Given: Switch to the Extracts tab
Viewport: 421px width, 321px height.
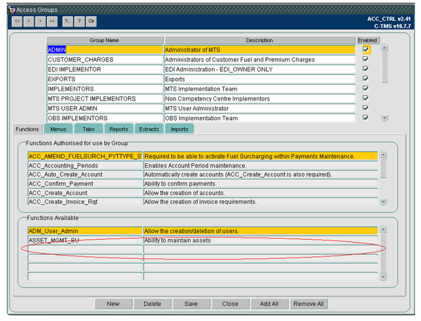Looking at the screenshot, I should (x=149, y=129).
